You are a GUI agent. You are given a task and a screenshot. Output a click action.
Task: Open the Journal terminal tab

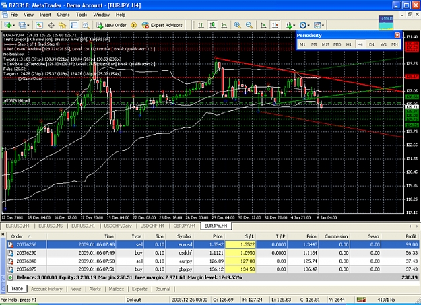click(x=163, y=289)
